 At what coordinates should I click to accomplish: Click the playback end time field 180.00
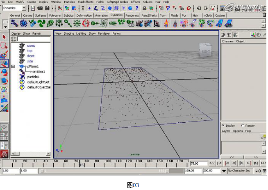click(193, 170)
